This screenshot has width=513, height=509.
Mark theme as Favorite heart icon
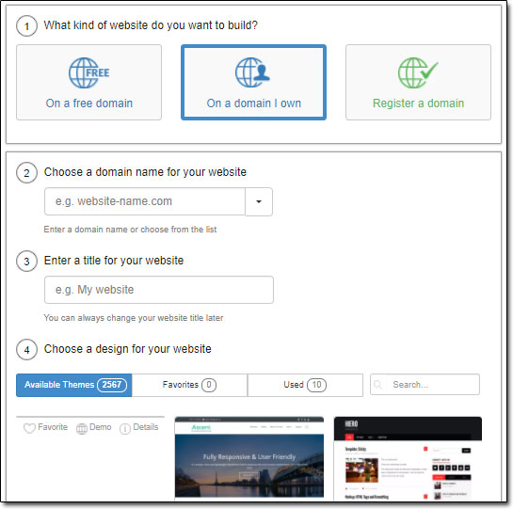click(x=29, y=428)
